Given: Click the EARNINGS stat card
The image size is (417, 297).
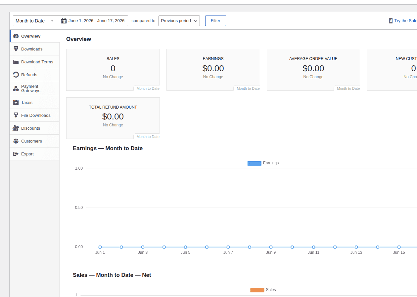Looking at the screenshot, I should point(213,70).
